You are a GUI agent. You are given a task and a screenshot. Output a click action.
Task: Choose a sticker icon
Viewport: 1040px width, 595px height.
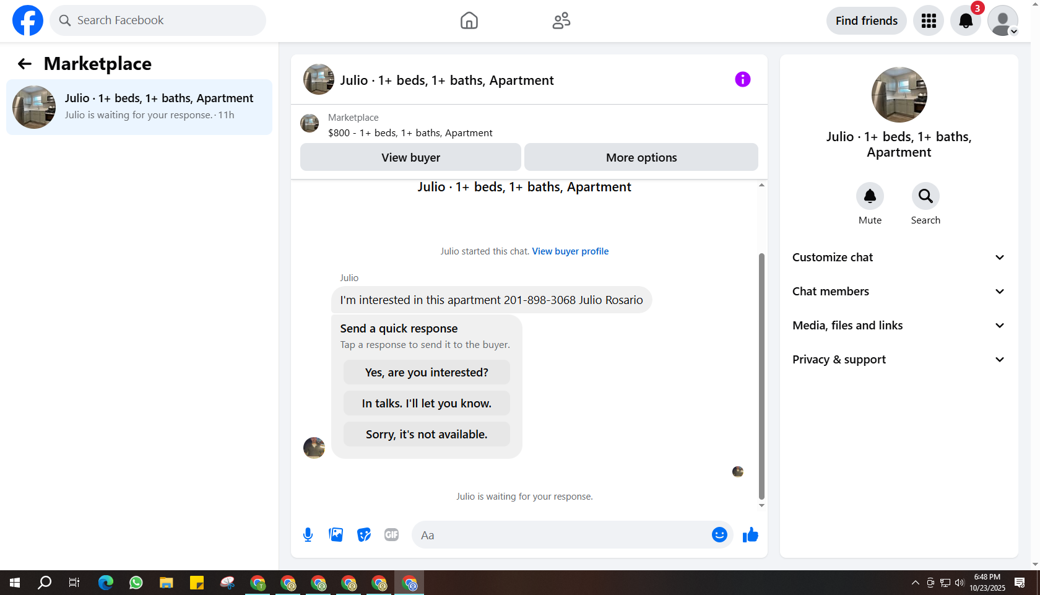(364, 535)
